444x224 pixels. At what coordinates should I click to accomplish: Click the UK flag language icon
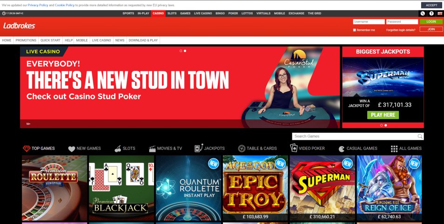pos(440,14)
